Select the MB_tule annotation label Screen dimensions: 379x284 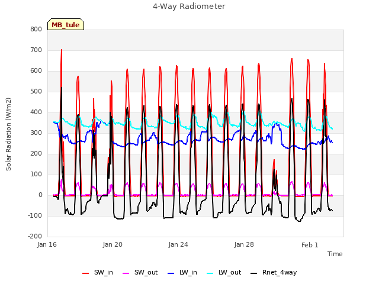point(66,25)
